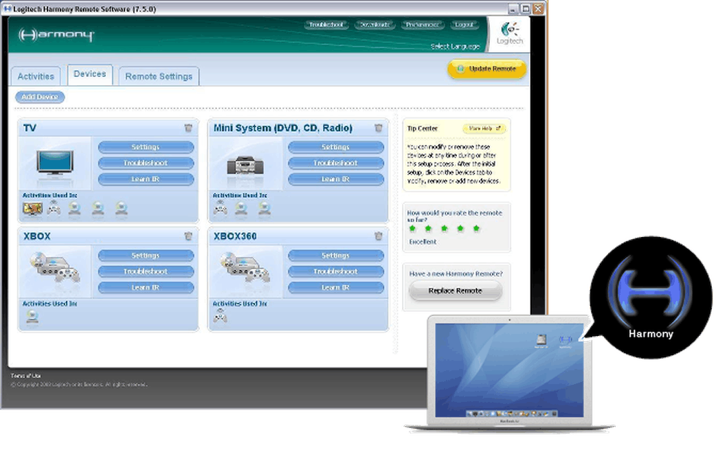The height and width of the screenshot is (461, 716).
Task: Select the third green rating star
Action: click(445, 228)
